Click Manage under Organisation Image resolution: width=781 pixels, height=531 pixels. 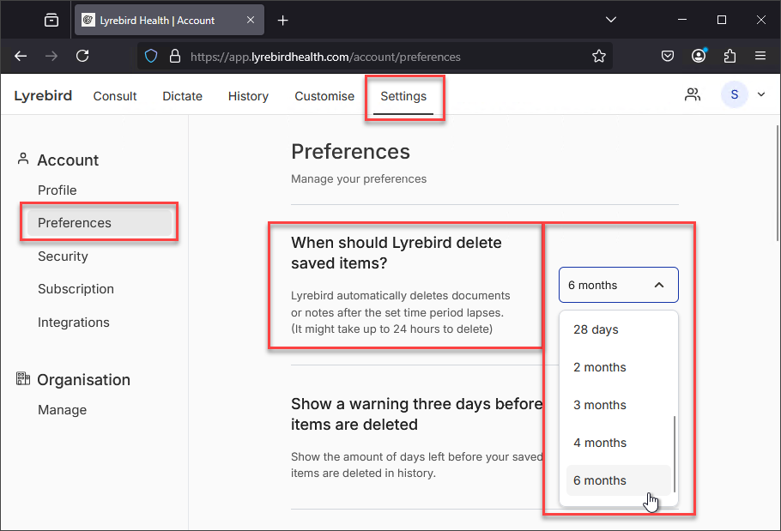click(x=63, y=410)
